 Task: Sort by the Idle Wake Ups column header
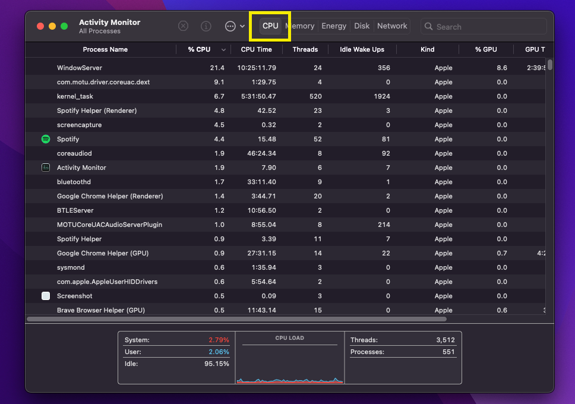(x=362, y=49)
